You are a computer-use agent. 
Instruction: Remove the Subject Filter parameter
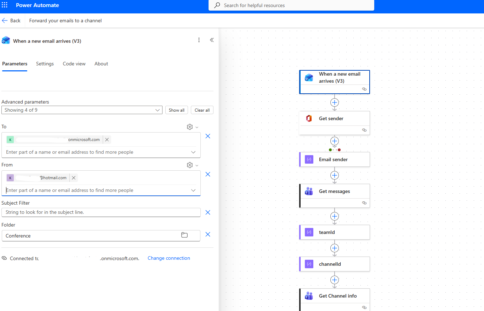(208, 212)
